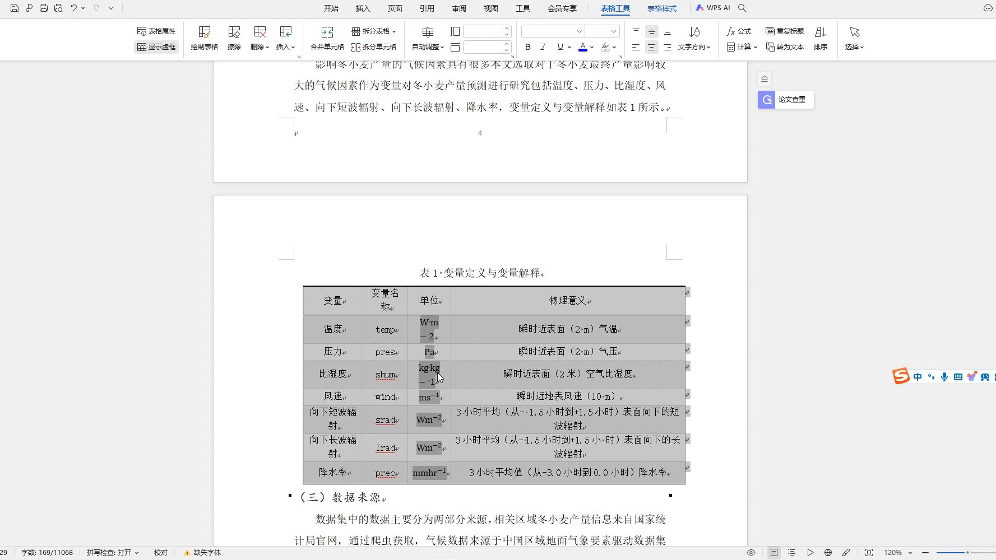Apply the blue font color swatch
The height and width of the screenshot is (560, 996).
point(583,47)
